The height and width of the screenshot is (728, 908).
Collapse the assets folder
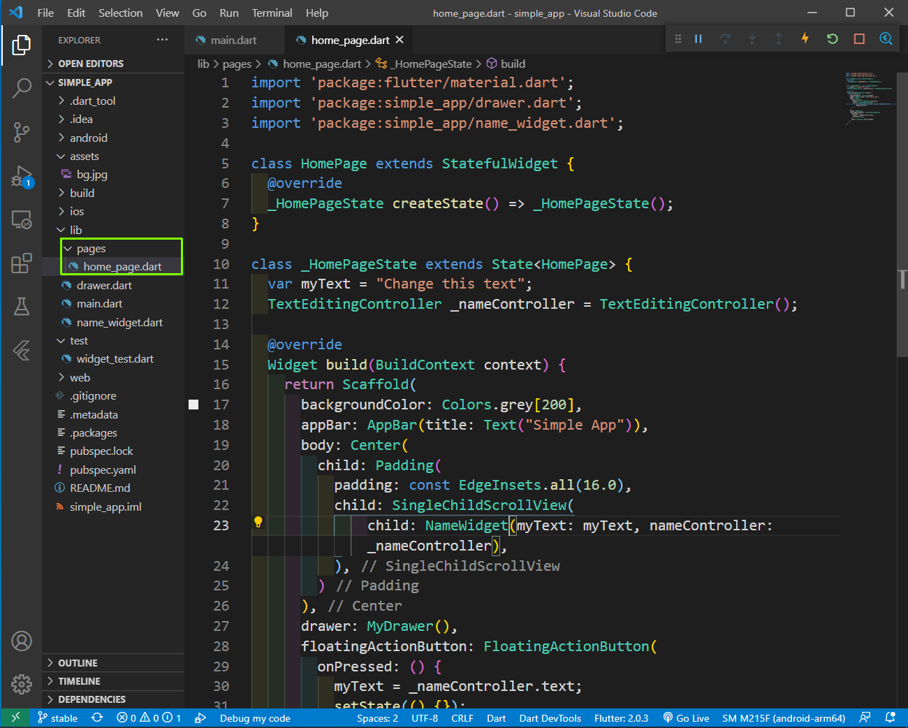tap(113, 156)
